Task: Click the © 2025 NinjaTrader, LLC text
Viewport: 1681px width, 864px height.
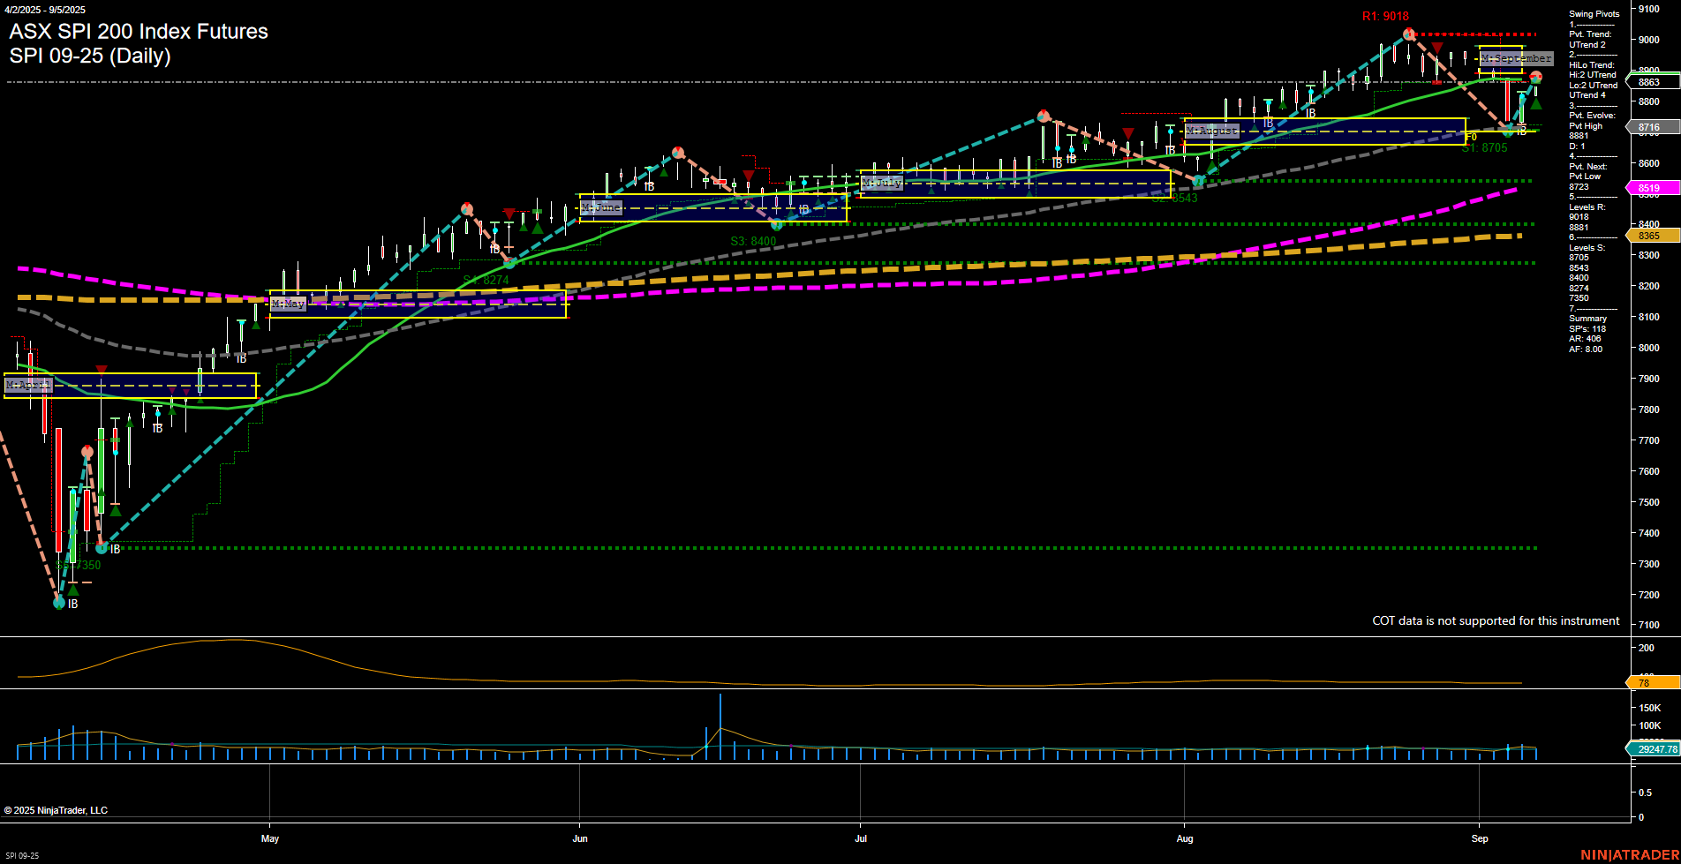Action: (56, 809)
